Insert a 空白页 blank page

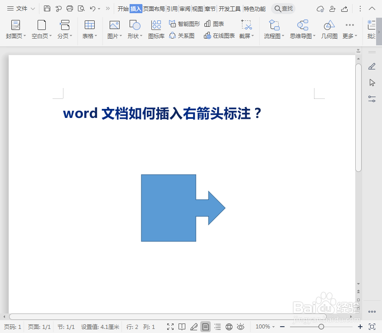[41, 30]
